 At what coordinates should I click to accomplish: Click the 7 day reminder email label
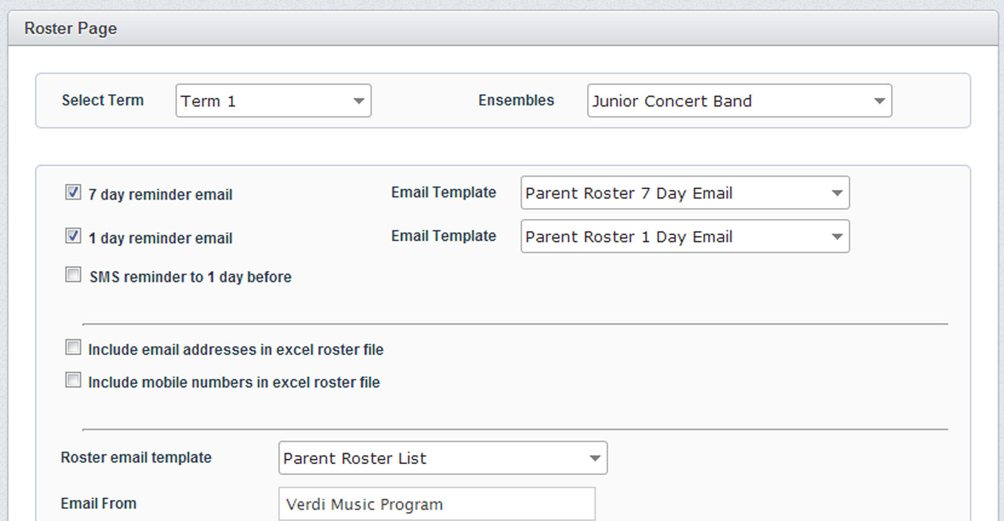(x=160, y=194)
